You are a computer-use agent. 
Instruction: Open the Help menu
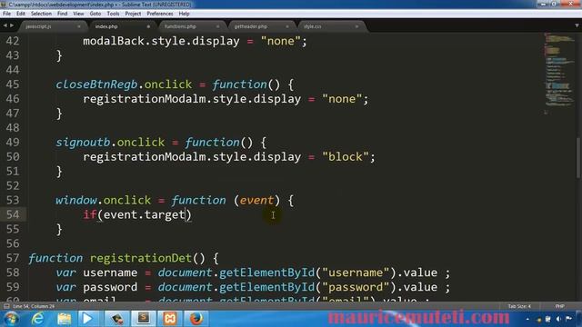pos(184,14)
